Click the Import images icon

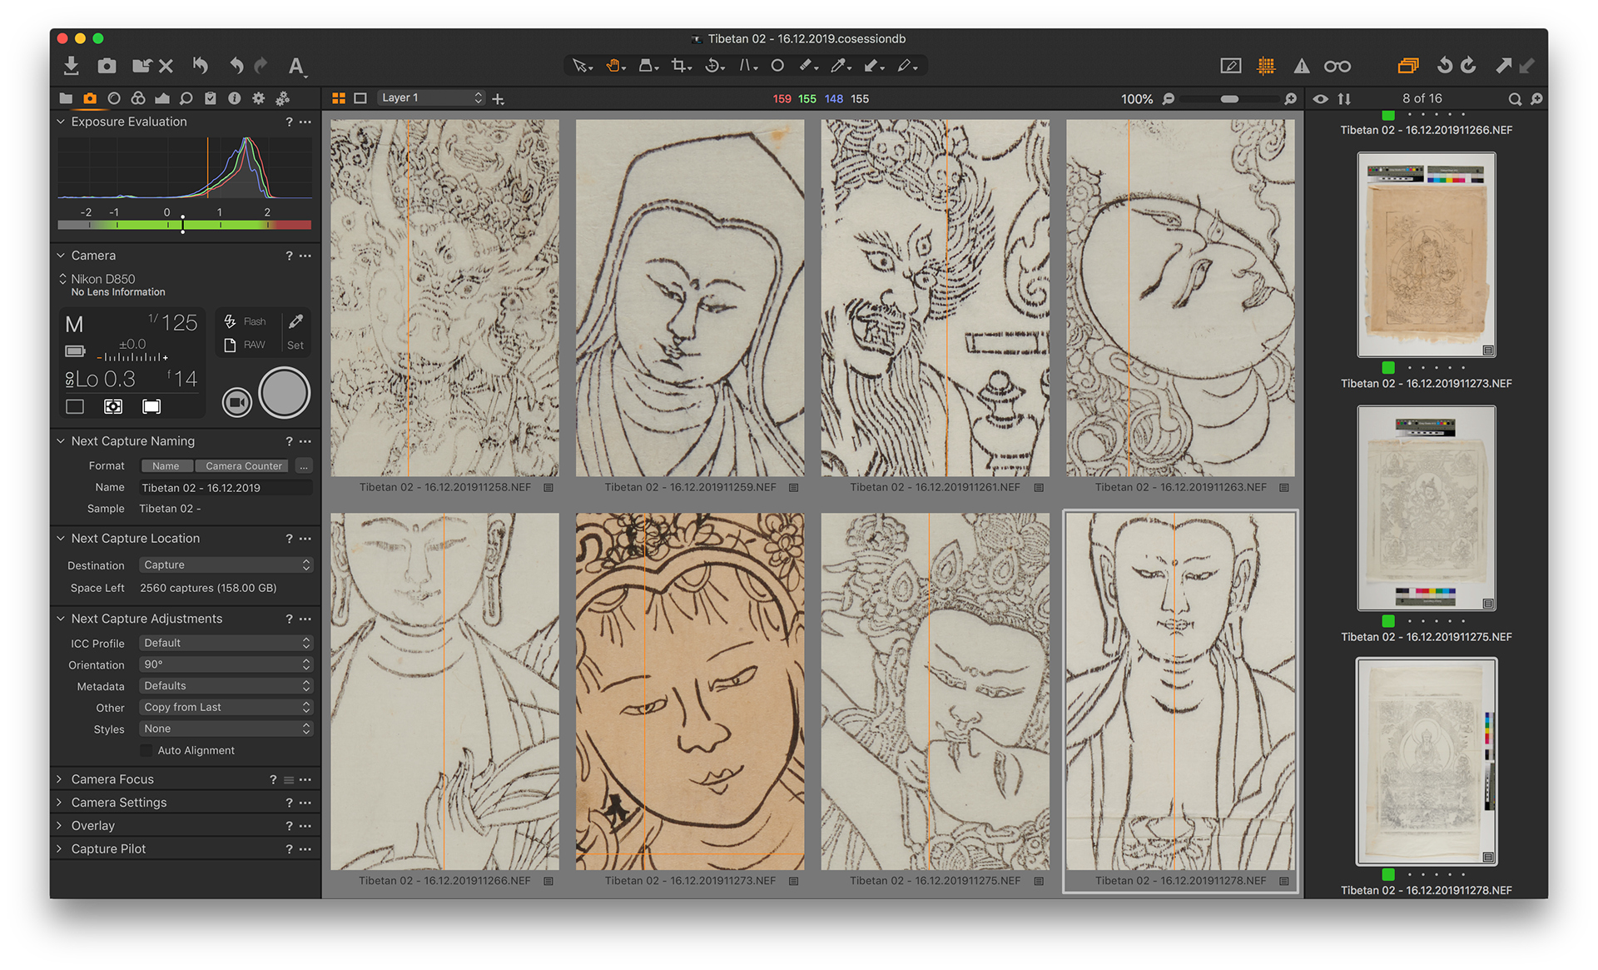[x=72, y=66]
